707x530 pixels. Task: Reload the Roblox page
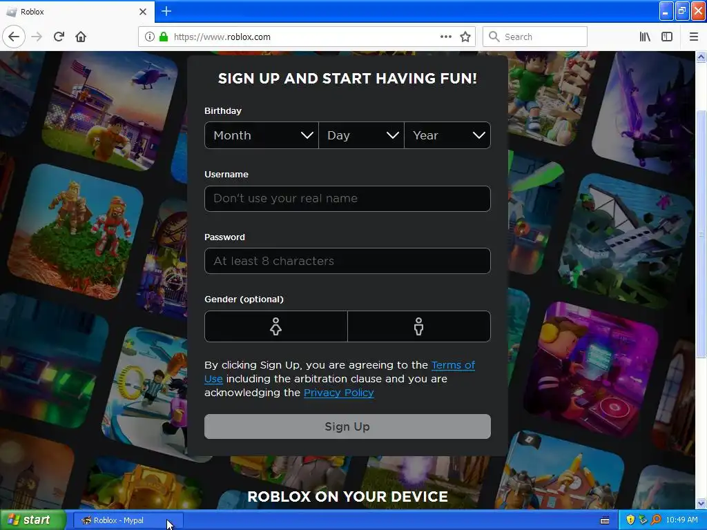[x=59, y=37]
